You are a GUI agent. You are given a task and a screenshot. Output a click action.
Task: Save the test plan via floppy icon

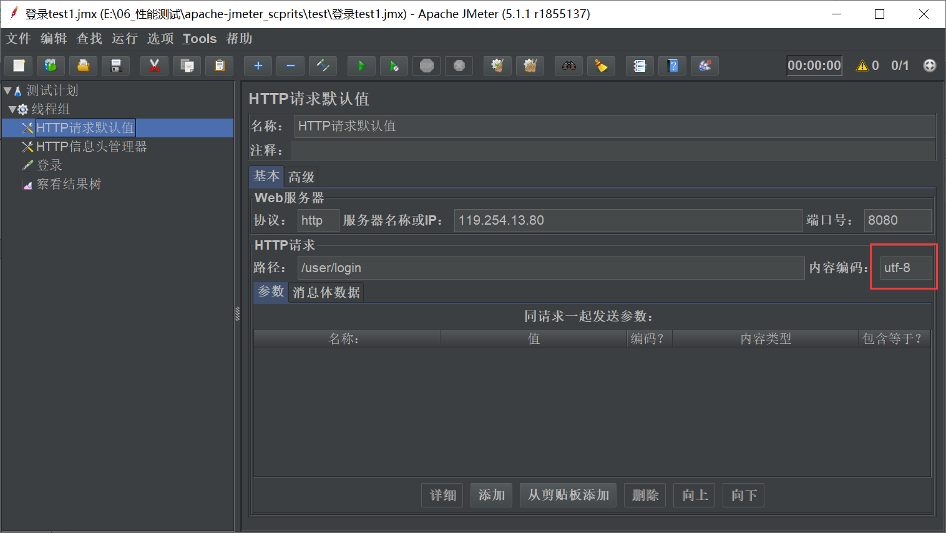(x=115, y=66)
